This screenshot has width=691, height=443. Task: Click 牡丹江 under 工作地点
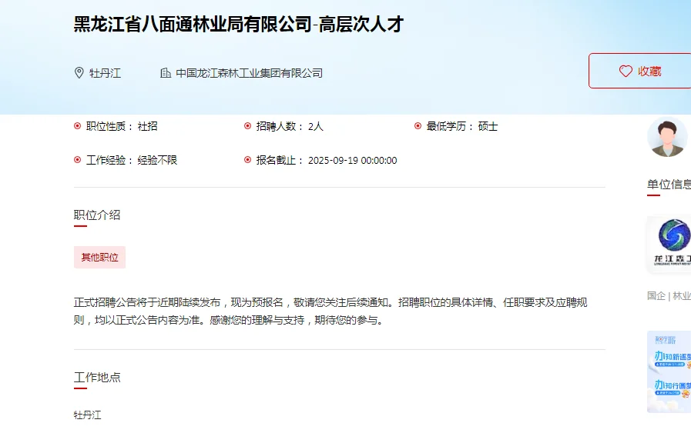coord(87,415)
